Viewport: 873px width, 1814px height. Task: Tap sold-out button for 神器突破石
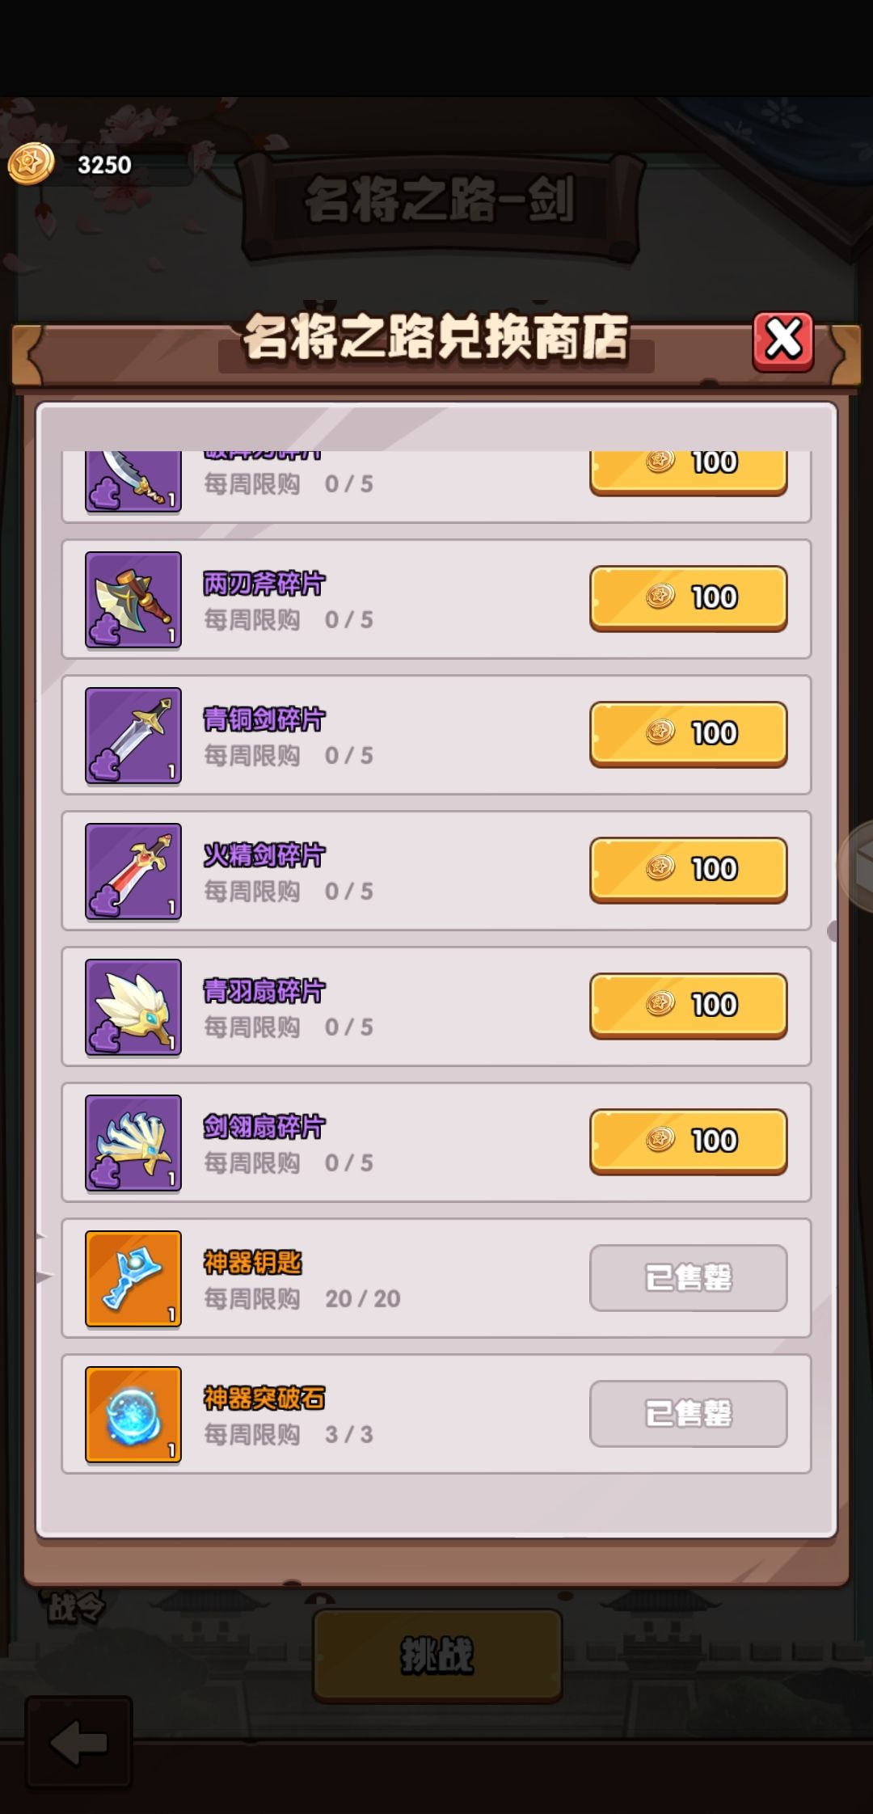click(689, 1413)
